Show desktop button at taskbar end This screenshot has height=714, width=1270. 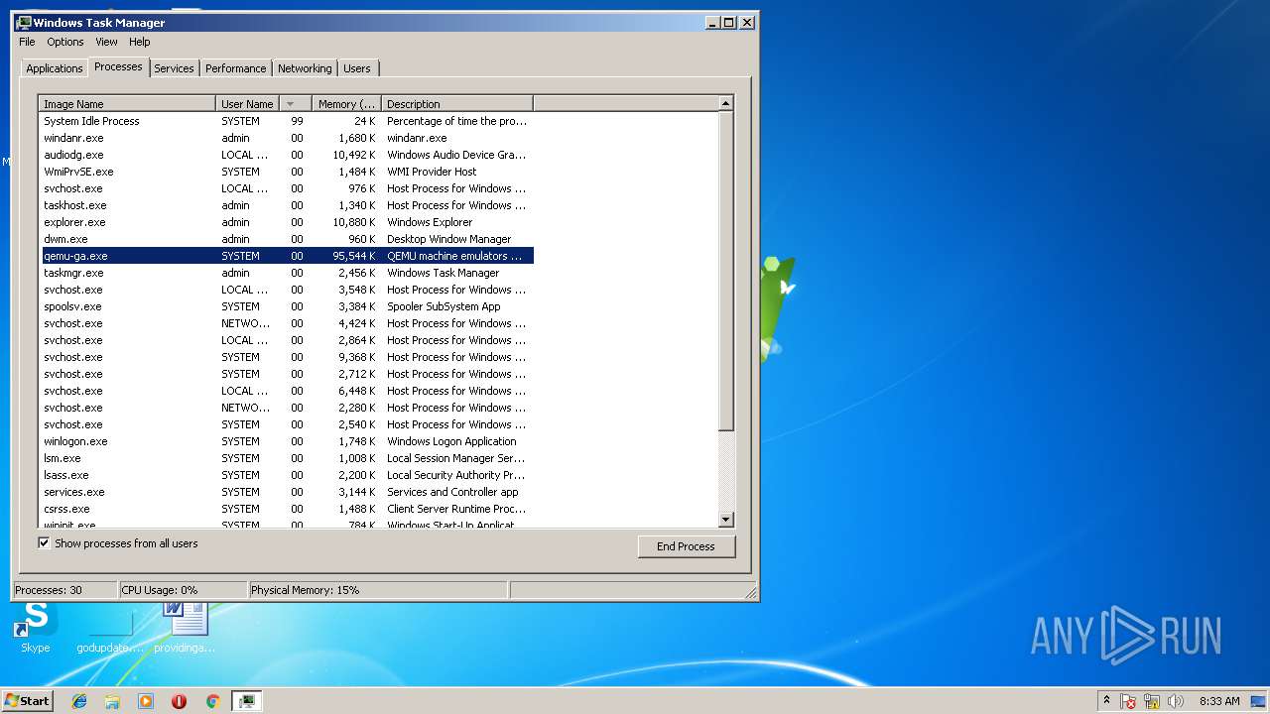coord(1259,701)
